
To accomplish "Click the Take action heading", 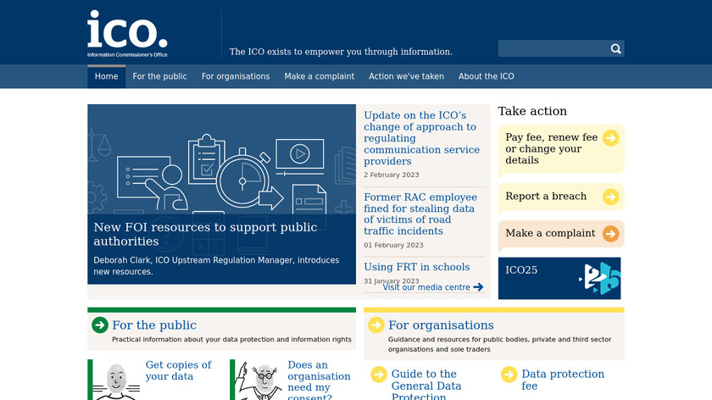I will click(x=532, y=111).
